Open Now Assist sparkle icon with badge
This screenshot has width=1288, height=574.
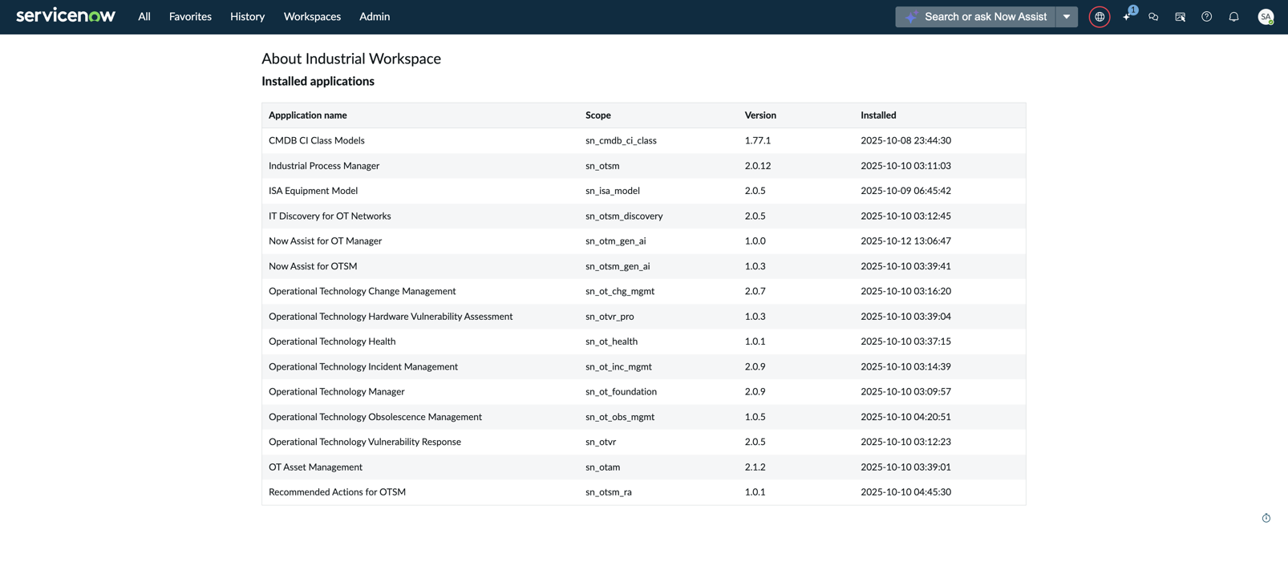(1128, 16)
